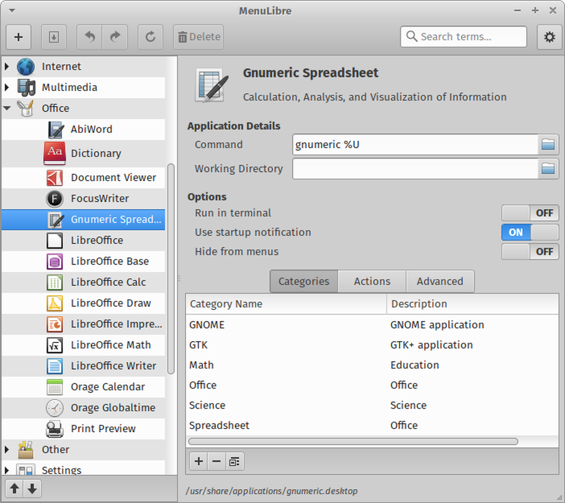Turn on Hide from menus
Image resolution: width=565 pixels, height=503 pixels.
pos(530,251)
